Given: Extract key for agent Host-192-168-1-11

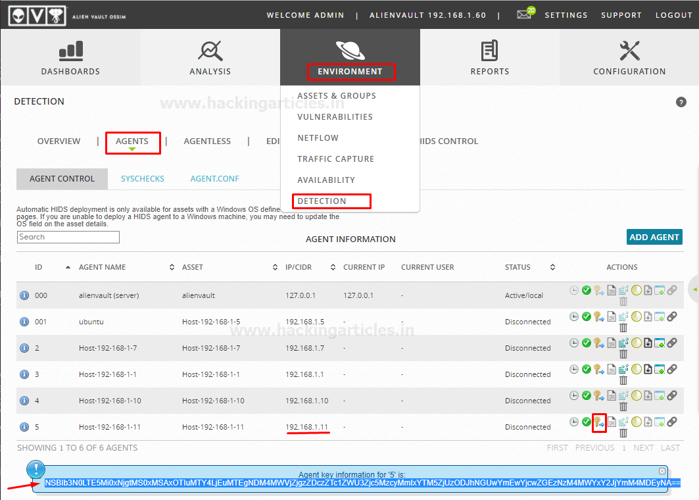Looking at the screenshot, I should 598,422.
